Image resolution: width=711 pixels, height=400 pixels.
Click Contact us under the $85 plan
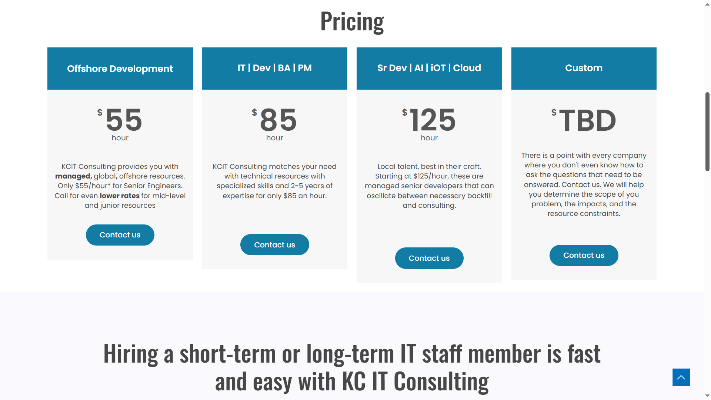[274, 244]
